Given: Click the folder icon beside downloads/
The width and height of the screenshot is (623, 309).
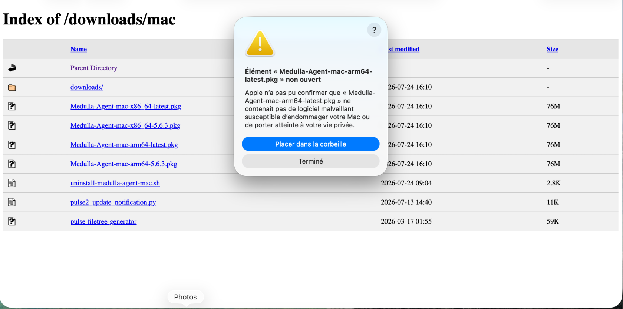Looking at the screenshot, I should tap(12, 87).
